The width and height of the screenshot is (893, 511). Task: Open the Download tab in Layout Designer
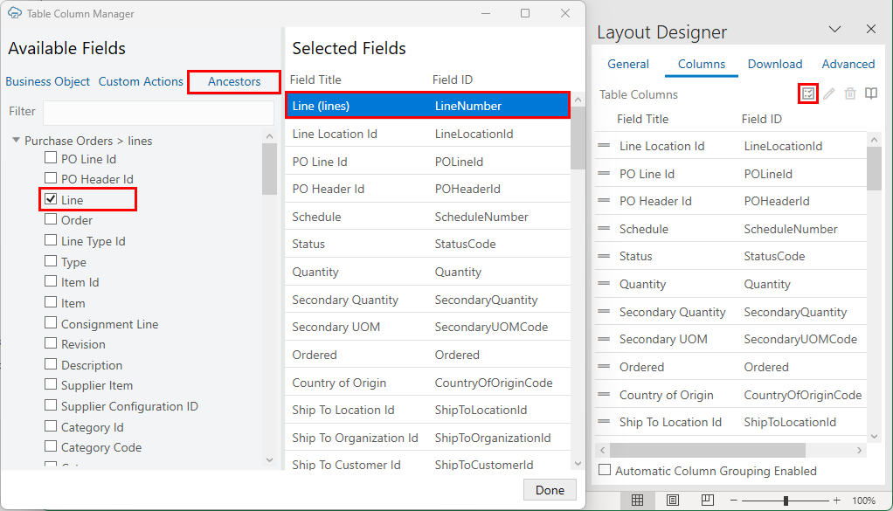[774, 64]
